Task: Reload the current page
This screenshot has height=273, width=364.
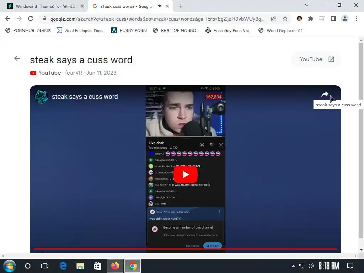Action: tap(31, 18)
